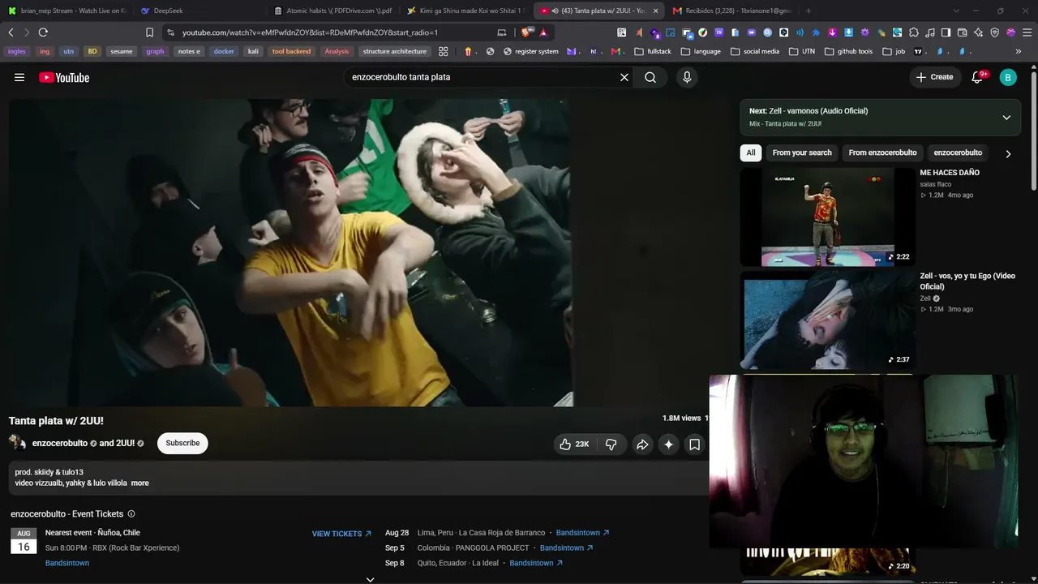Select the 'enzocerobulto' filter chip

(x=958, y=152)
